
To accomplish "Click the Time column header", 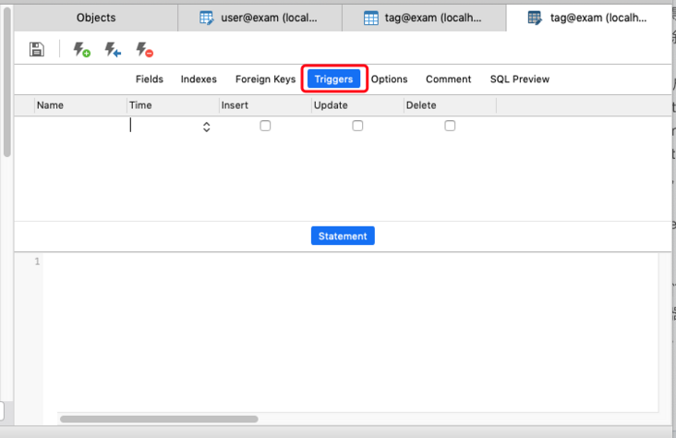I will pos(173,105).
